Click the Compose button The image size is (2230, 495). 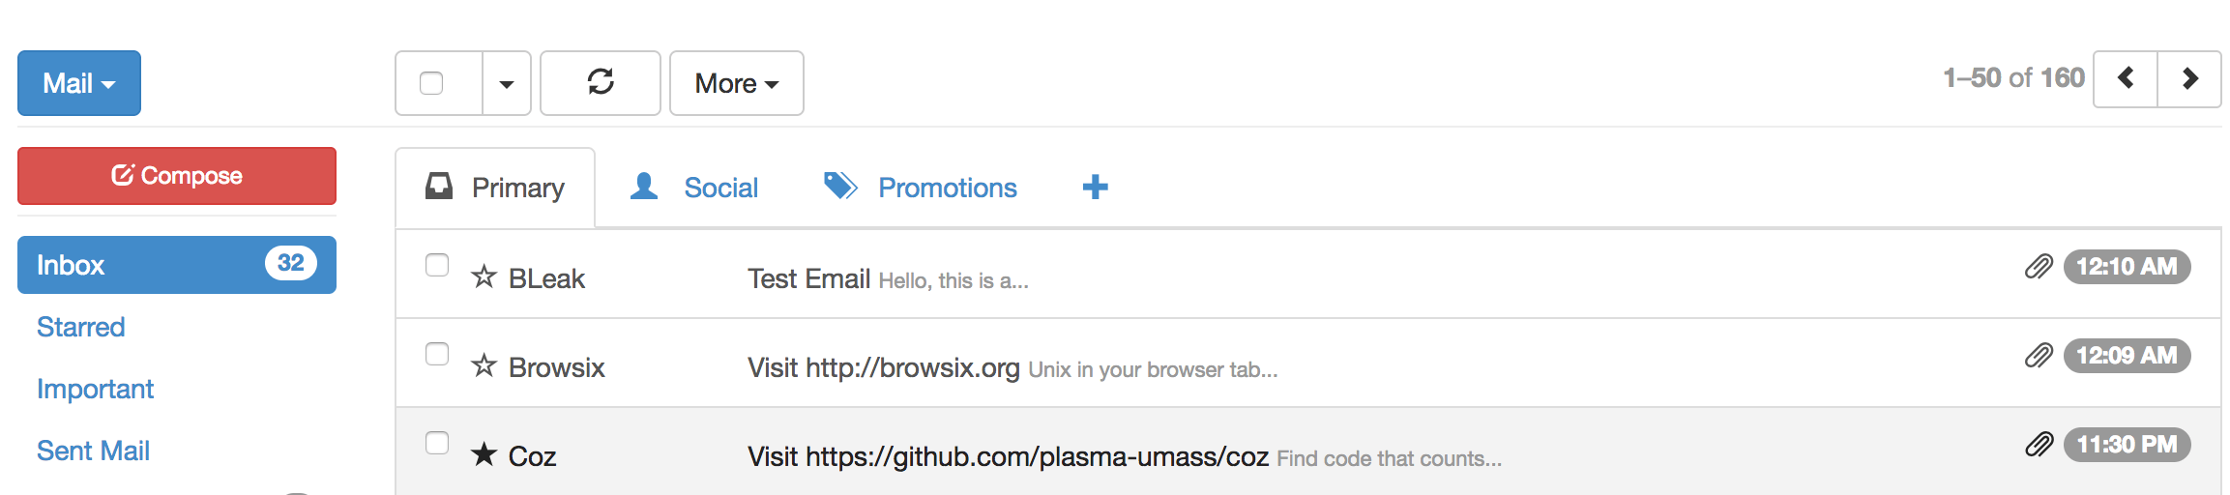[x=177, y=176]
